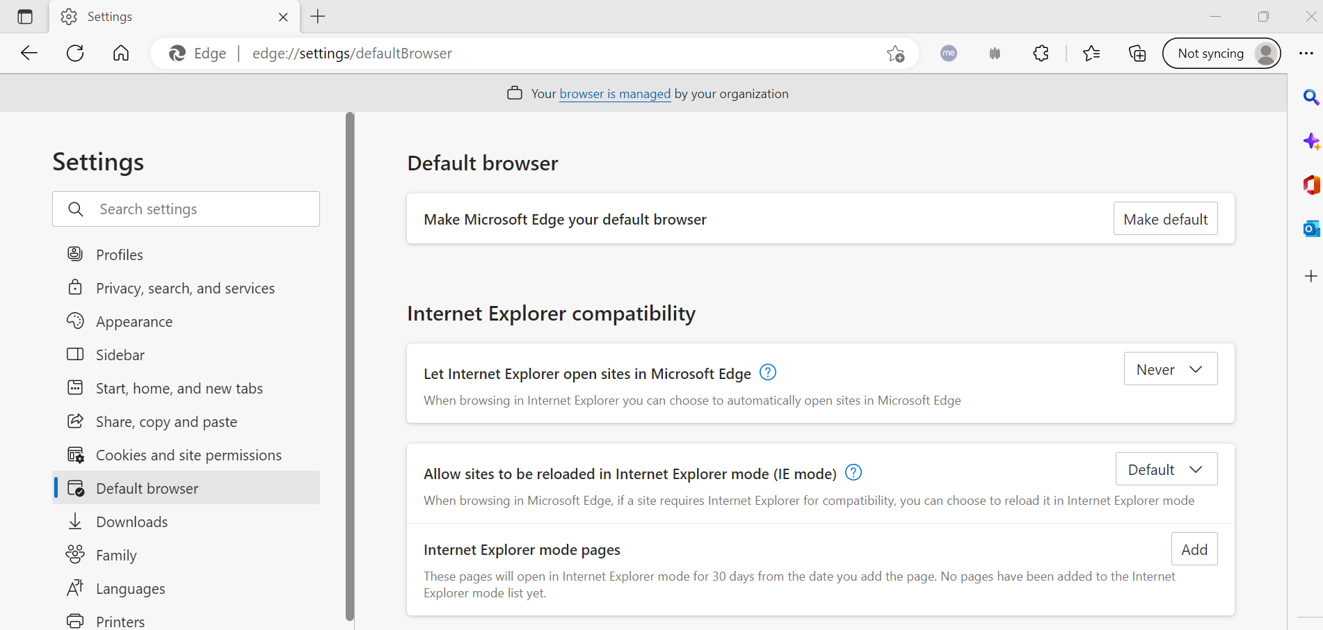
Task: Open Printers settings
Action: point(186,621)
